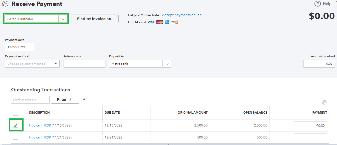Image resolution: width=337 pixels, height=145 pixels.
Task: Open Help via question mark icon
Action: pyautogui.click(x=317, y=4)
